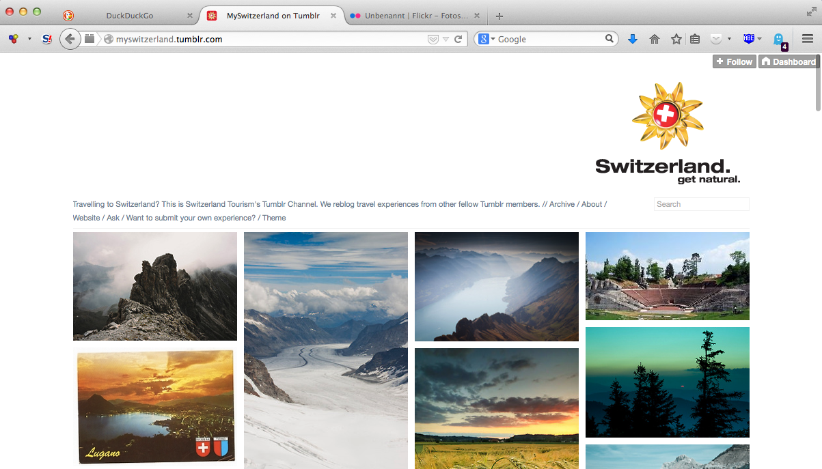This screenshot has width=822, height=469.
Task: Open a new tab with the plus button
Action: click(x=499, y=16)
